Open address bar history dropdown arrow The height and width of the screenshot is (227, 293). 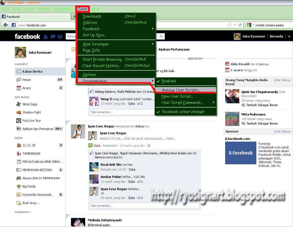pos(235,25)
